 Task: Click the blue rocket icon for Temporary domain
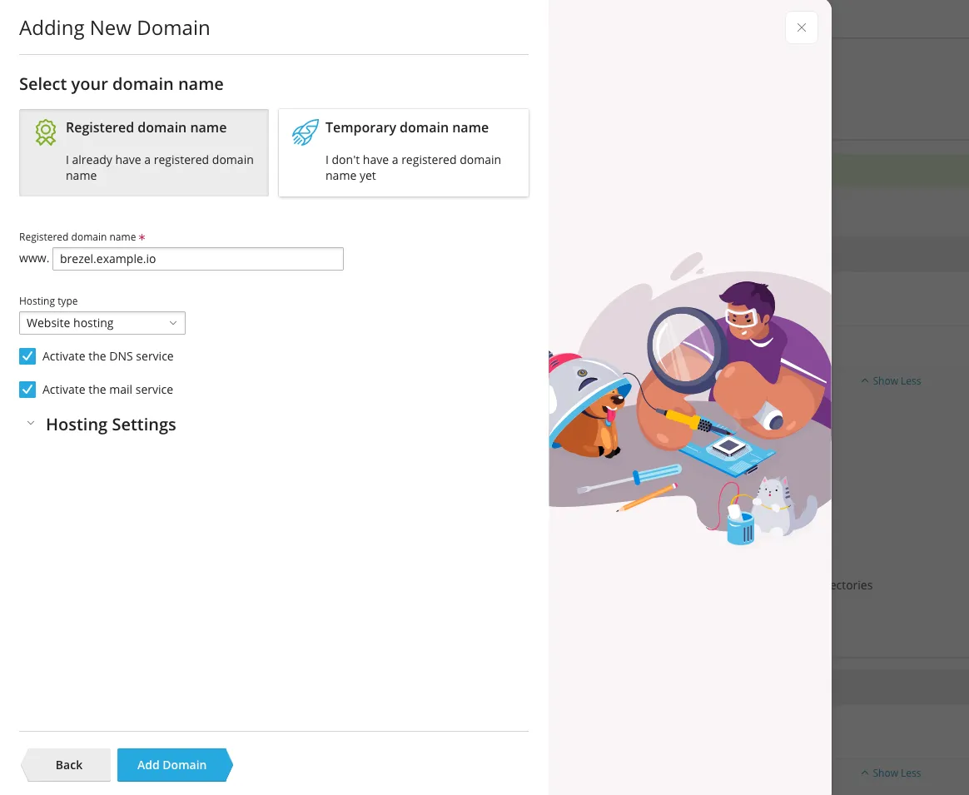tap(305, 132)
